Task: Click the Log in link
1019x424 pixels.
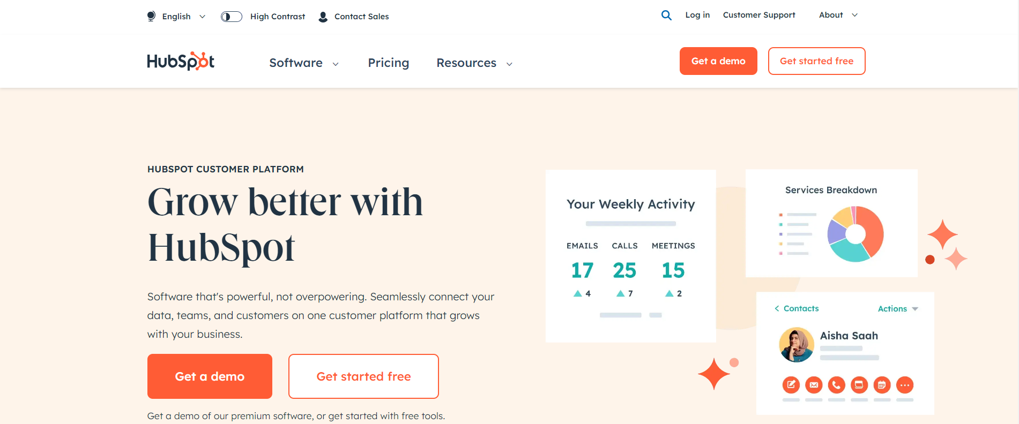Action: (x=697, y=15)
